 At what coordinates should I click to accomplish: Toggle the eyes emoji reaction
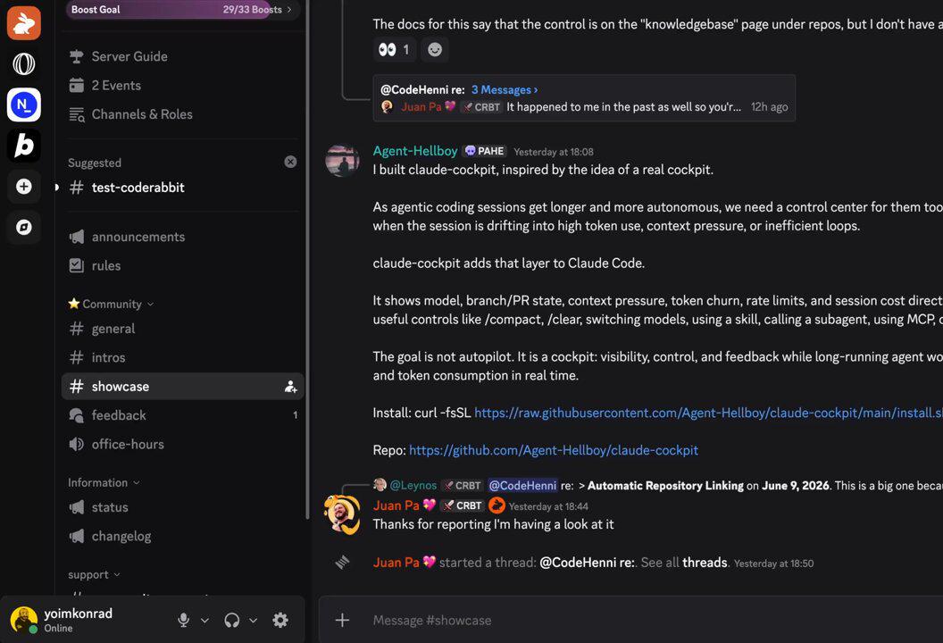pyautogui.click(x=395, y=49)
